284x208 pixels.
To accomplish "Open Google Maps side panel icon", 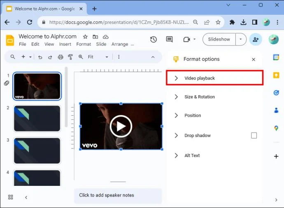I will click(x=276, y=128).
